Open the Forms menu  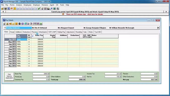(x=12, y=5)
